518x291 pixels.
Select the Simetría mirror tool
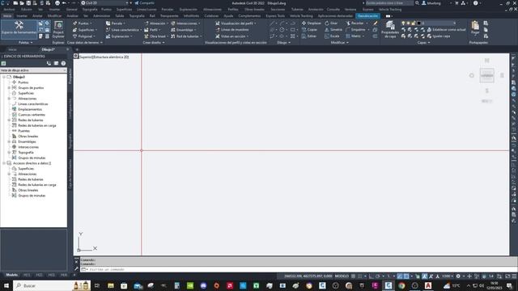click(x=333, y=30)
